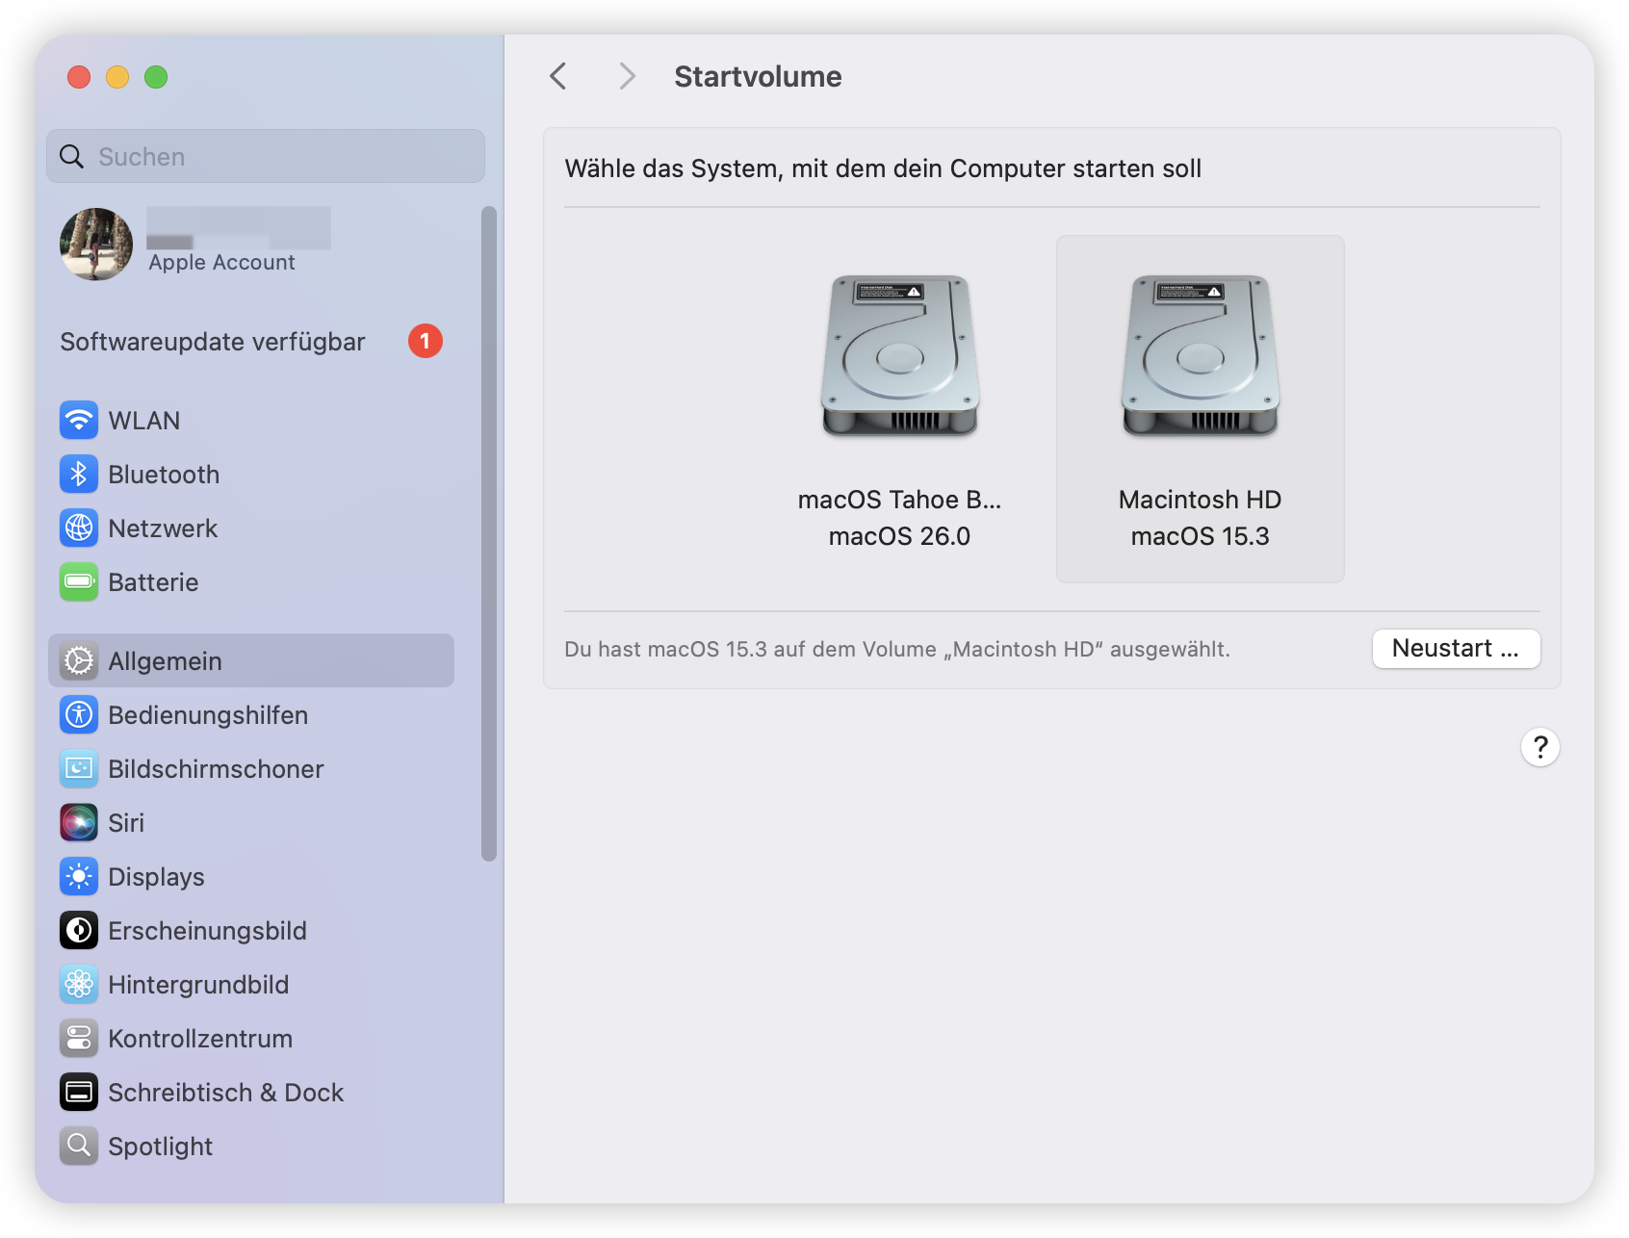Click the yellow minimize window button
1629x1238 pixels.
117,77
